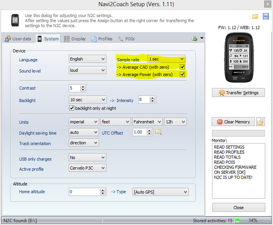Screen dimensions: 273x225
Task: Open the USB only charges dropdown
Action: click(88, 157)
